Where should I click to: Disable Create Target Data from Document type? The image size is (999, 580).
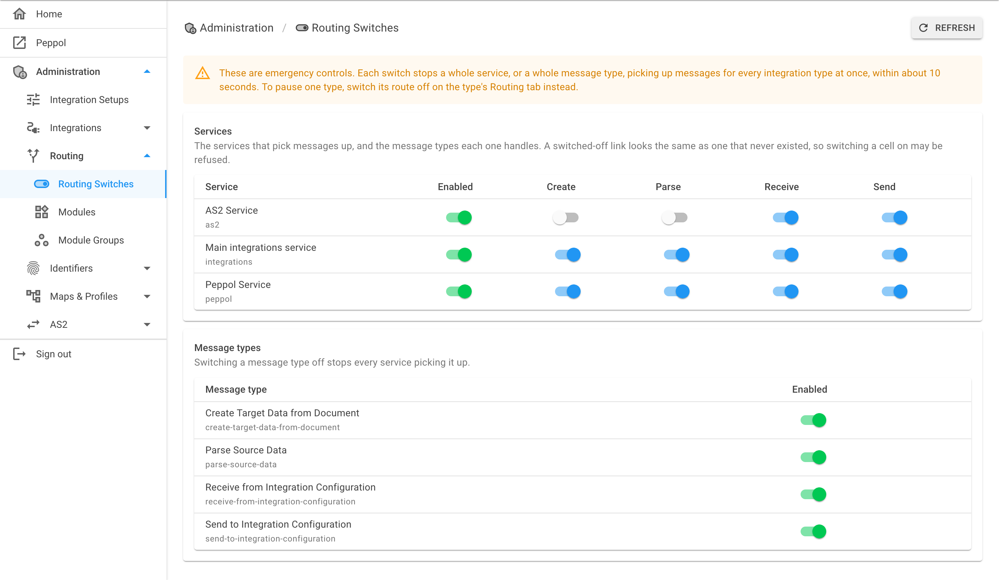coord(813,420)
